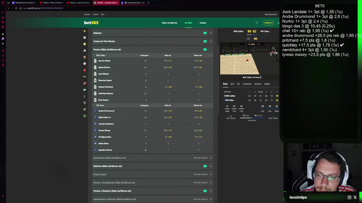Image resolution: width=362 pixels, height=203 pixels.
Task: Expand Pontos e Rebotes market
Action: point(153,191)
